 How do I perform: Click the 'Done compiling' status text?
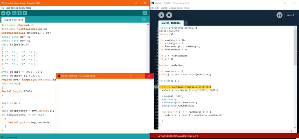[9, 137]
